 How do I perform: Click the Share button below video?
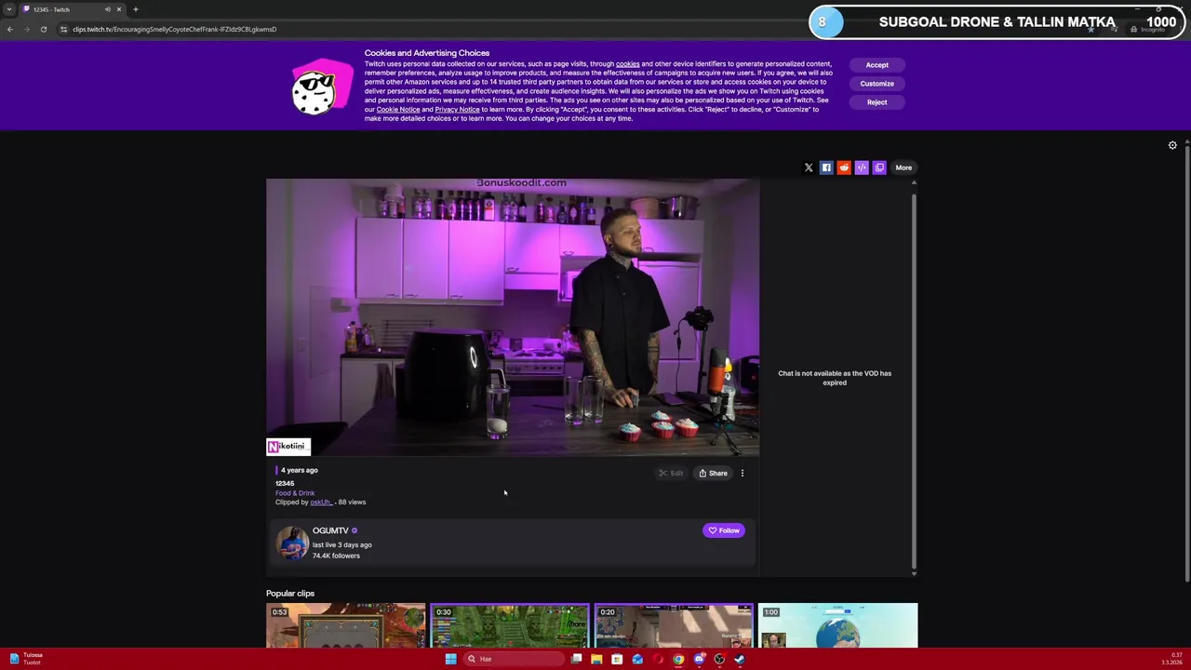pyautogui.click(x=713, y=474)
